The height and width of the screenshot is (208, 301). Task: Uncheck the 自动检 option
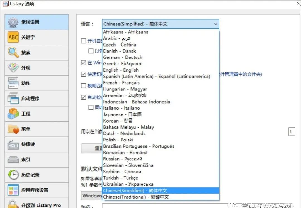[x=83, y=97]
